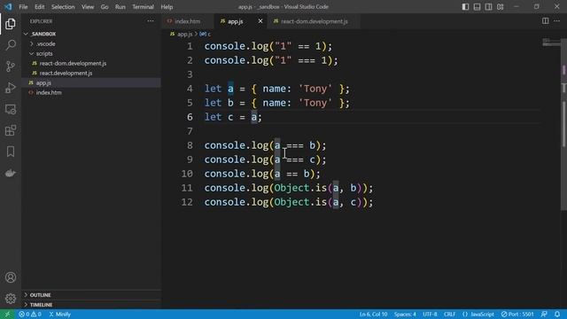Open the Bookmarks icon in activity bar

coord(11,152)
